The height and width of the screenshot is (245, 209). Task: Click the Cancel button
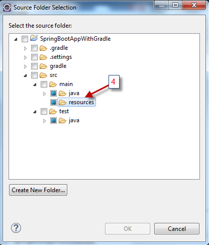coord(177,229)
